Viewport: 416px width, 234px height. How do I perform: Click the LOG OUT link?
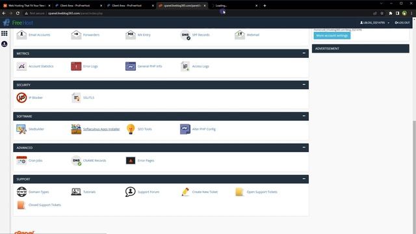tap(402, 23)
